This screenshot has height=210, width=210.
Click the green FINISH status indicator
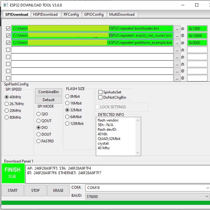pyautogui.click(x=12, y=173)
